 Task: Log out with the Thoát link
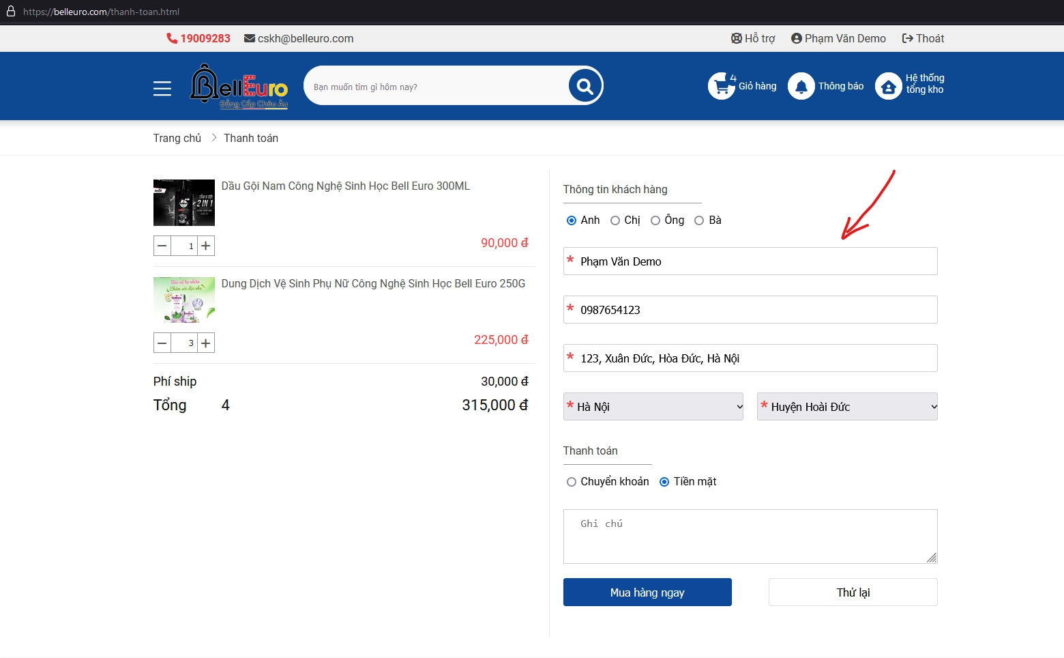(923, 38)
